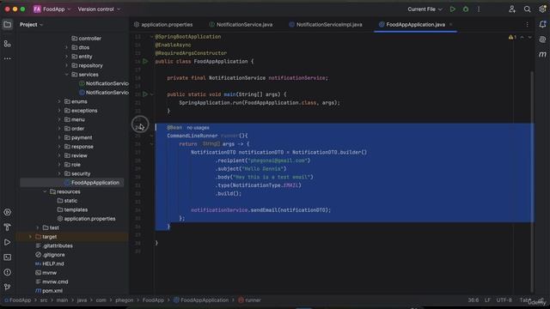Viewport: 550px width, 309px height.
Task: Open the Terminal tool window
Action: [8, 257]
